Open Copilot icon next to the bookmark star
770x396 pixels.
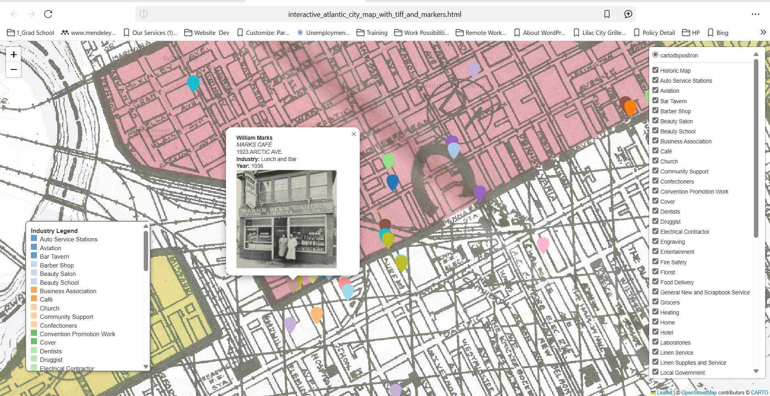click(x=628, y=14)
